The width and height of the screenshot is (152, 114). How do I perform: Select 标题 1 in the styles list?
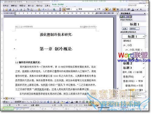133,36
